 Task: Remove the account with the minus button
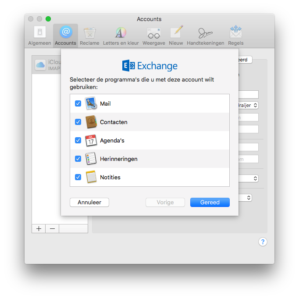pos(53,229)
